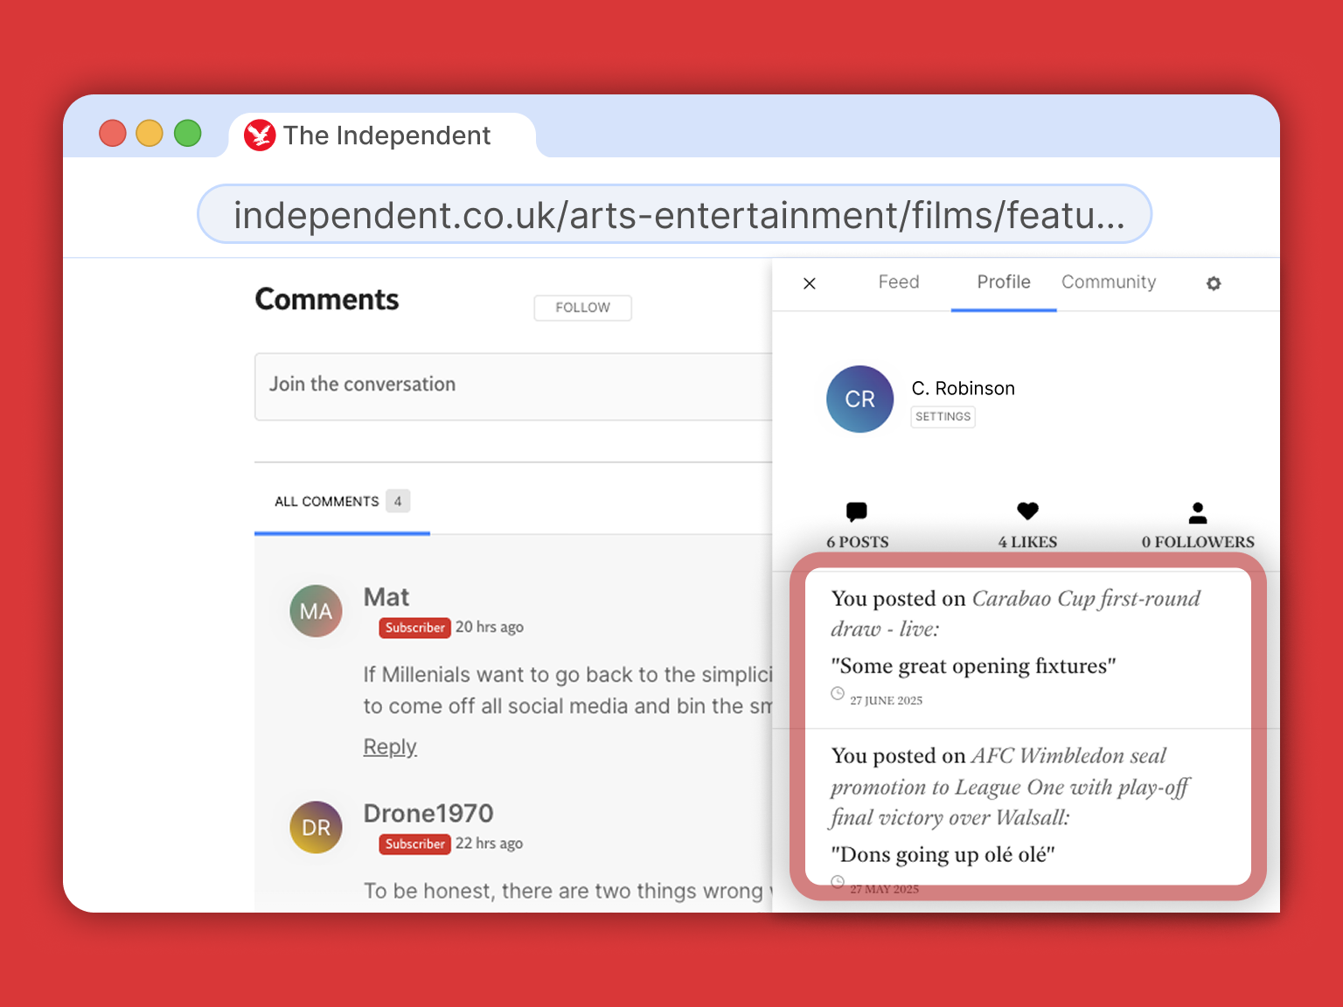Click the "22 hrs ago" timestamp
Screen dimensions: 1343x1007
(490, 843)
